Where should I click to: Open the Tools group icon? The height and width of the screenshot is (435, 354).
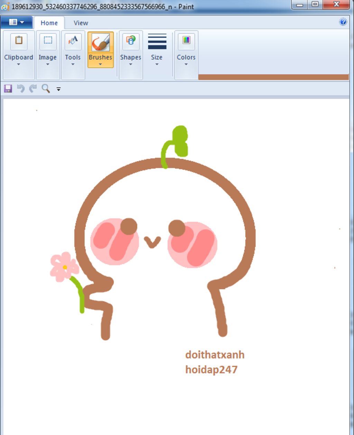point(73,41)
